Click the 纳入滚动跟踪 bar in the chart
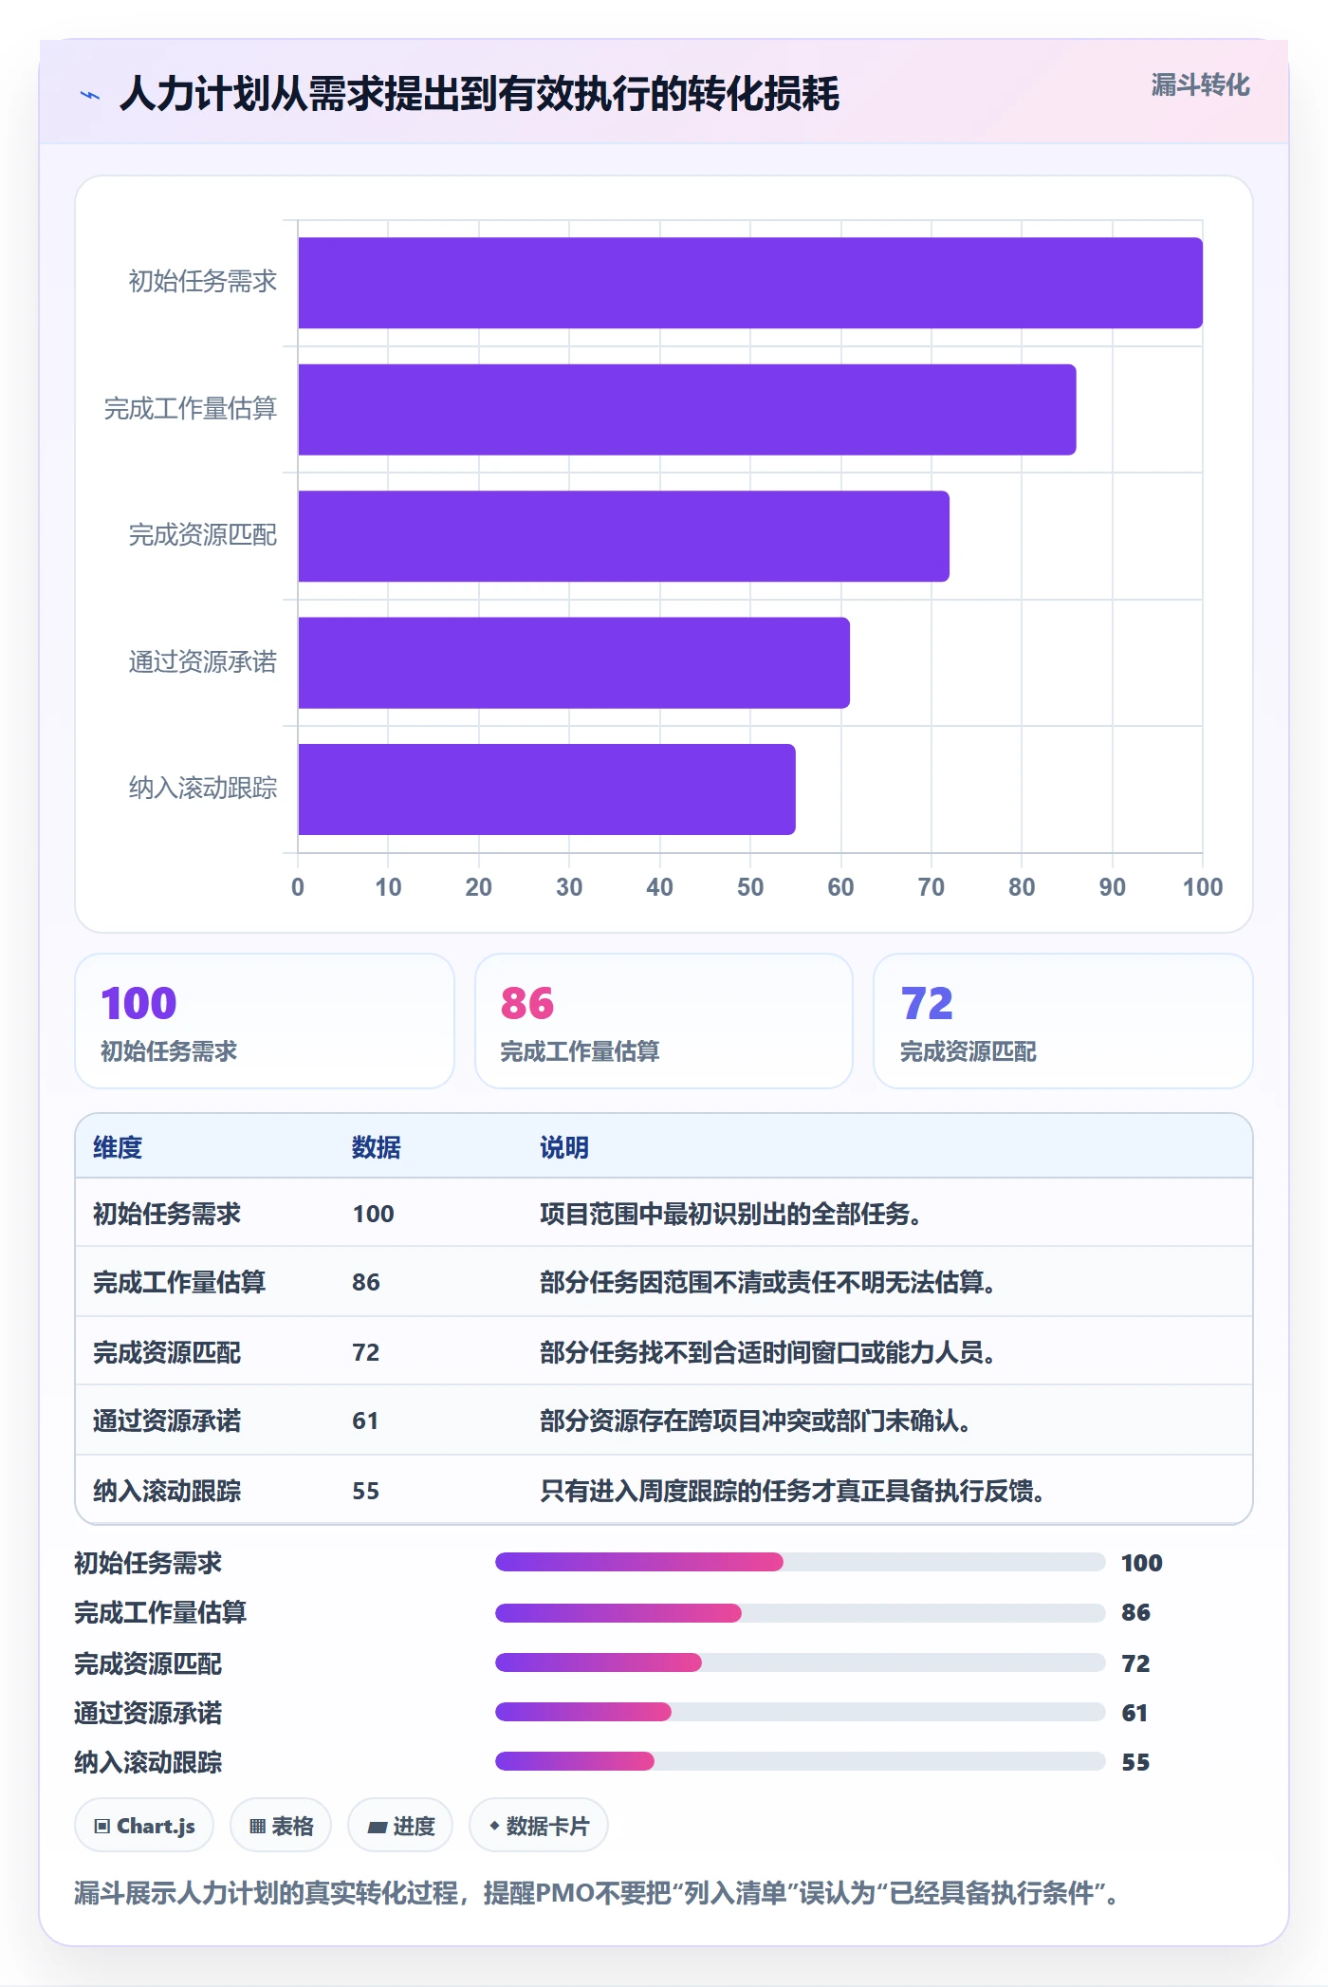 546,789
